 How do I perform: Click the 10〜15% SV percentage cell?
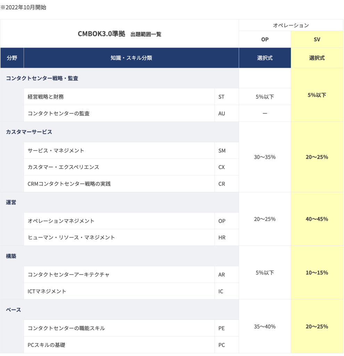317,273
